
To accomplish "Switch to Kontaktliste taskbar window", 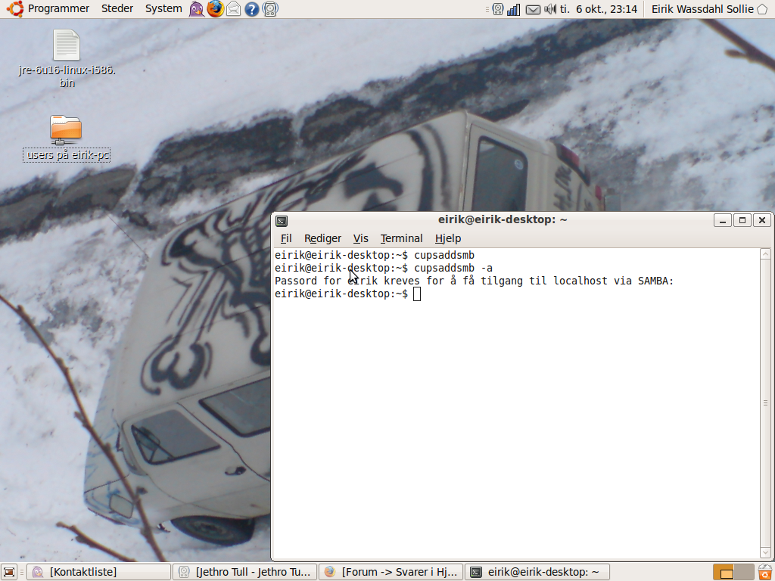I will point(99,572).
